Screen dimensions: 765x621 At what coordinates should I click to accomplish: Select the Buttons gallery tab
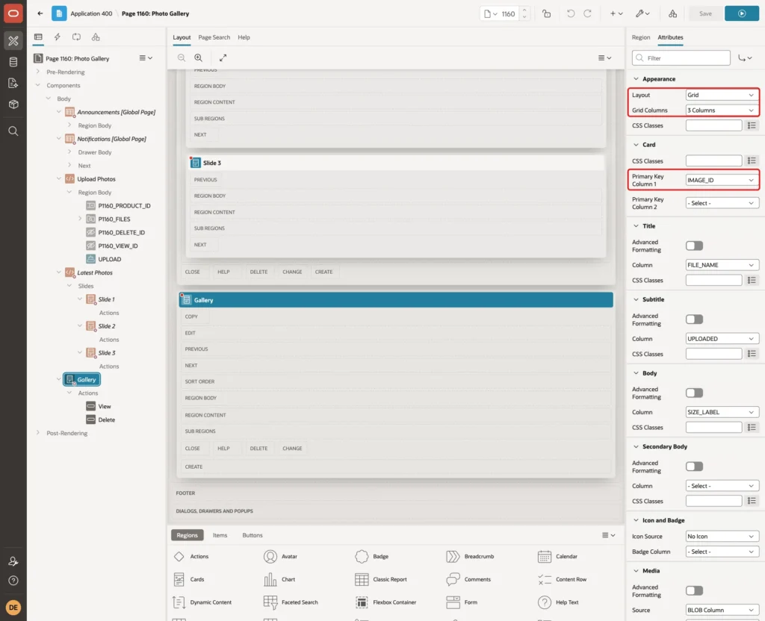click(x=253, y=535)
